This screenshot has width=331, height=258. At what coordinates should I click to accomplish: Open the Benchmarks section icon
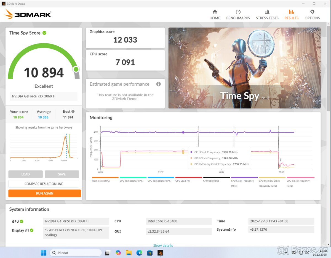[238, 12]
